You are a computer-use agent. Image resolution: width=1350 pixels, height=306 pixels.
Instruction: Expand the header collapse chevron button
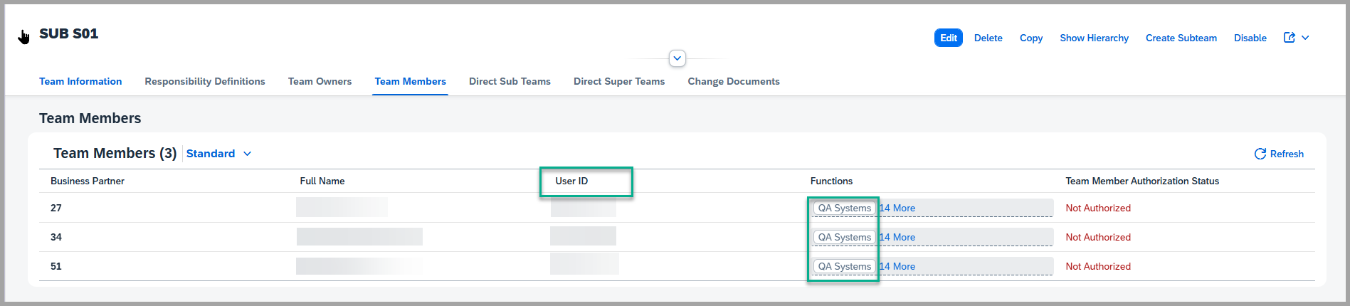[677, 58]
